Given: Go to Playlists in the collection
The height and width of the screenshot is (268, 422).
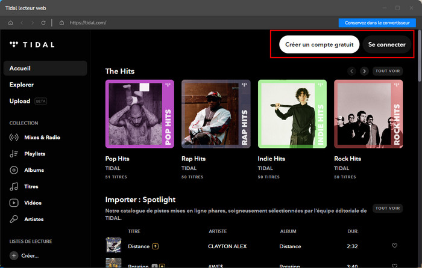Looking at the screenshot, I should pyautogui.click(x=35, y=154).
